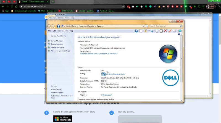221x123 pixels.
Task: Click the Windows Experience Index 5.7 badge
Action: (103, 74)
